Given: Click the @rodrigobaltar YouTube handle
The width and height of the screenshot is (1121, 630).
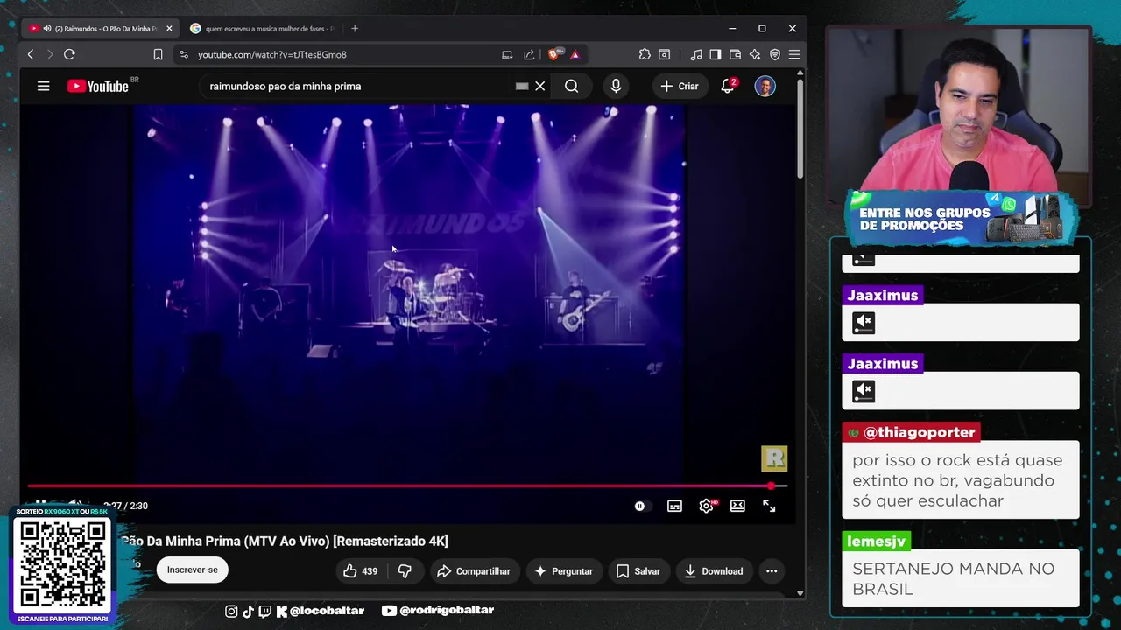Looking at the screenshot, I should click(438, 611).
